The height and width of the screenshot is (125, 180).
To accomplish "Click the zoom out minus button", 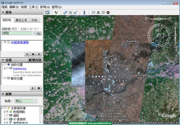I will click(175, 47).
